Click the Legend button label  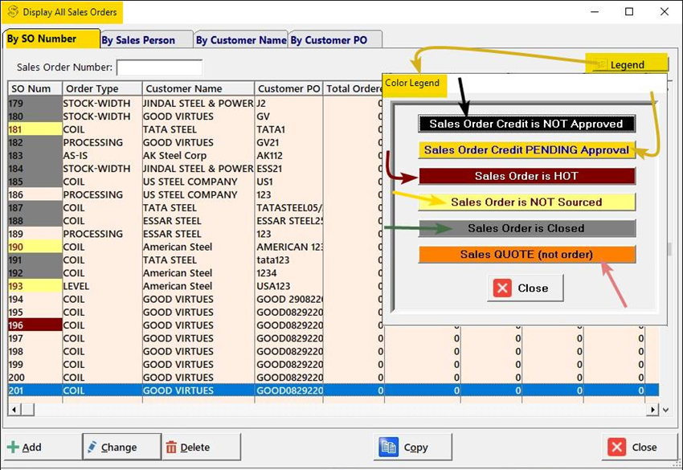point(627,65)
